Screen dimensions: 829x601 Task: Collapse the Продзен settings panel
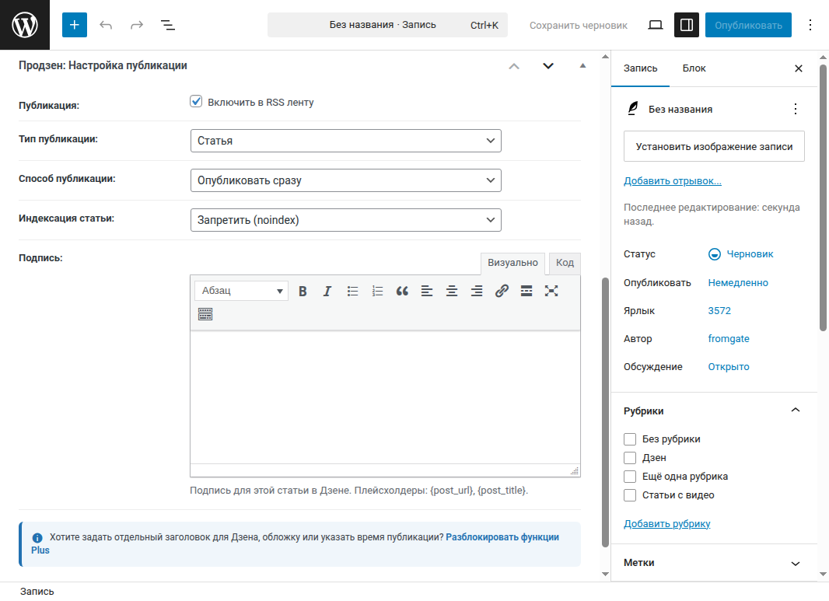coord(582,66)
